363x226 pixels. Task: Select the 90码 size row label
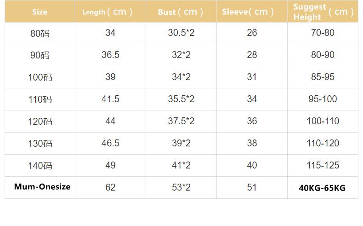point(40,55)
